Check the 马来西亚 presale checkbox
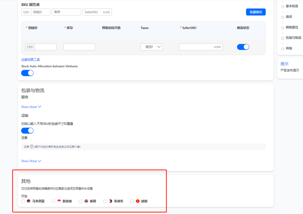The image size is (303, 214). pos(23,201)
